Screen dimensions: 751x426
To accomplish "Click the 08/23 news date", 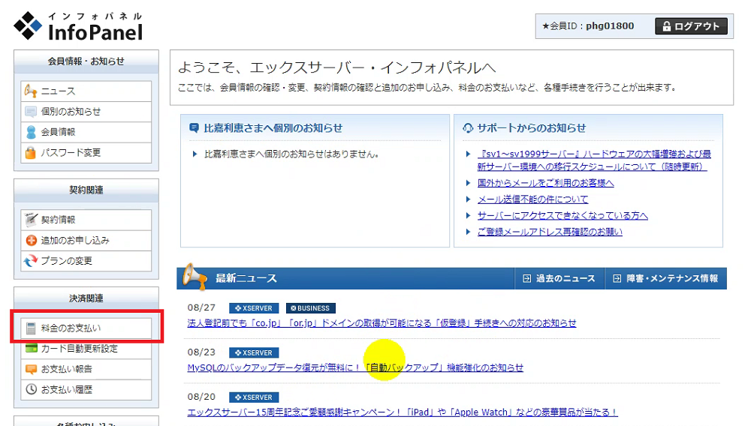I will coord(201,352).
